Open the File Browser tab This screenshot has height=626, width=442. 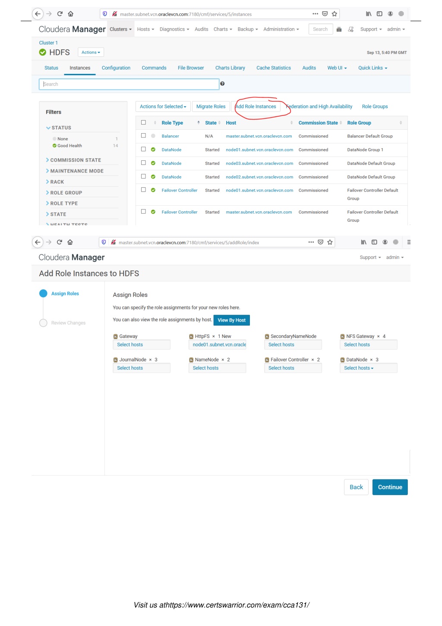191,68
